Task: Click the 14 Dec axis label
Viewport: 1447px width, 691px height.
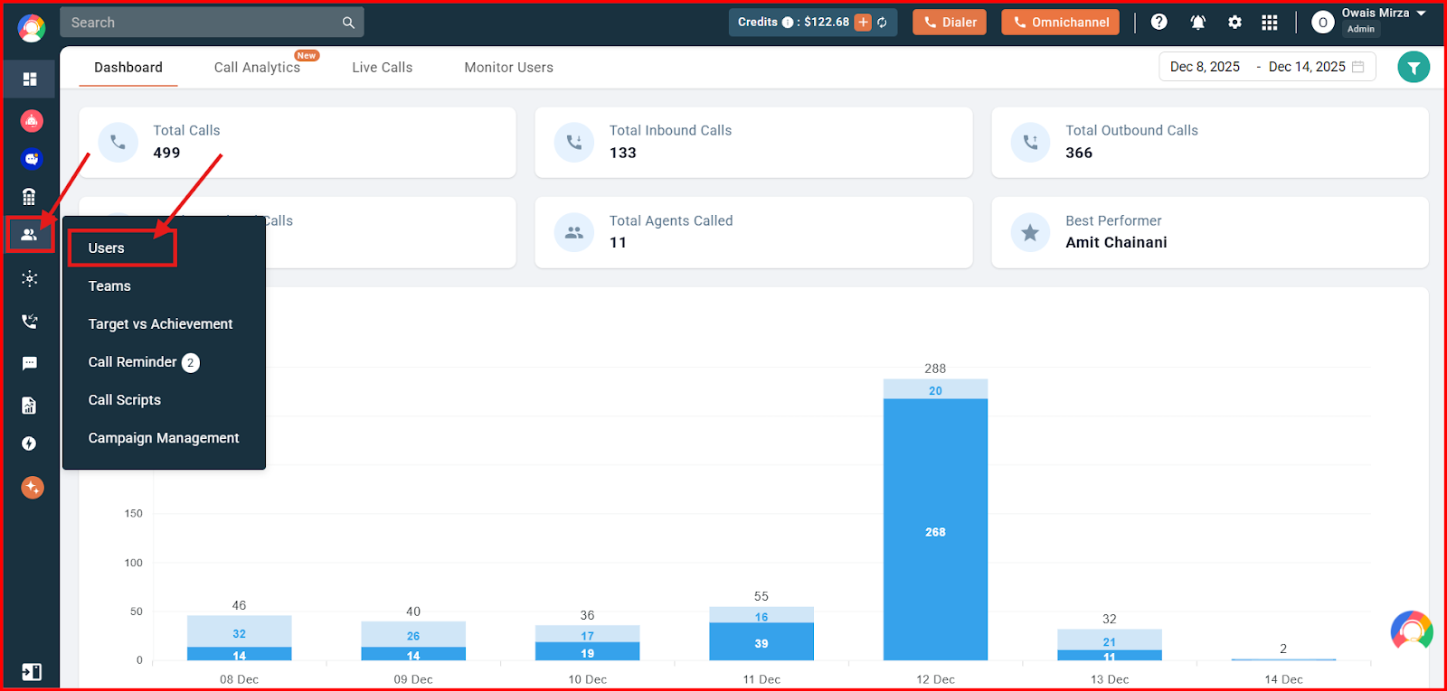Action: [x=1283, y=679]
